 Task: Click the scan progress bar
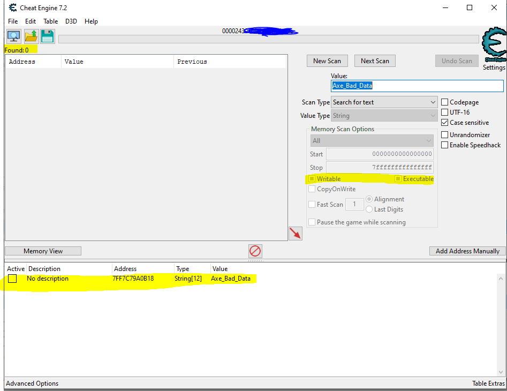pos(268,39)
